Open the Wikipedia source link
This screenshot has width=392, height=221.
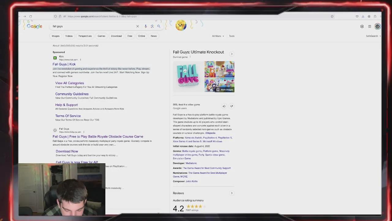point(210,133)
